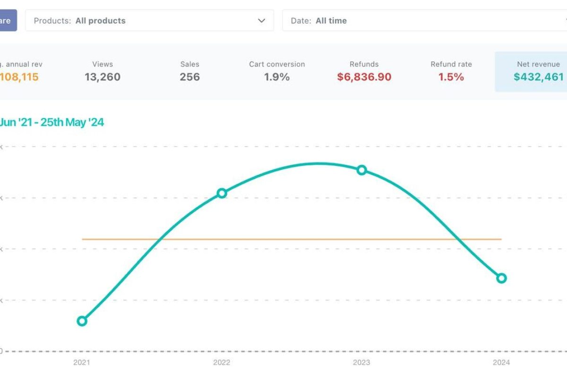Click the orange average line
567x378 pixels.
283,239
